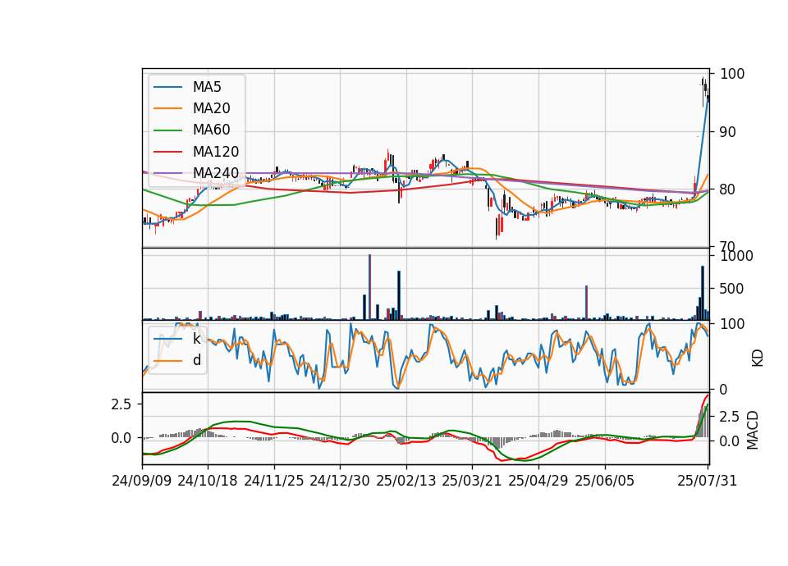Click the 70 price axis tick label
The width and height of the screenshot is (788, 566).
click(x=728, y=246)
